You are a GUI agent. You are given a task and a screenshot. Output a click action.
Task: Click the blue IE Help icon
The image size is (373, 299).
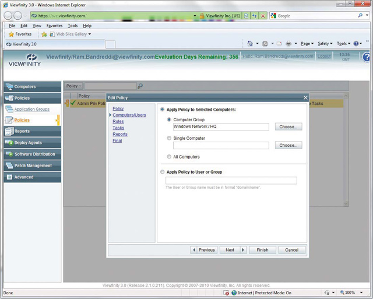pos(356,44)
